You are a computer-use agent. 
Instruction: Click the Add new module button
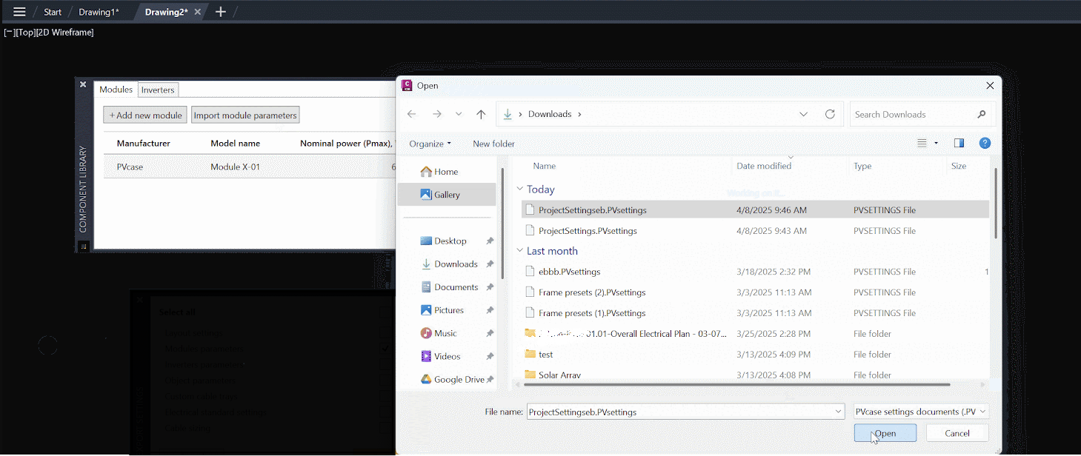145,115
